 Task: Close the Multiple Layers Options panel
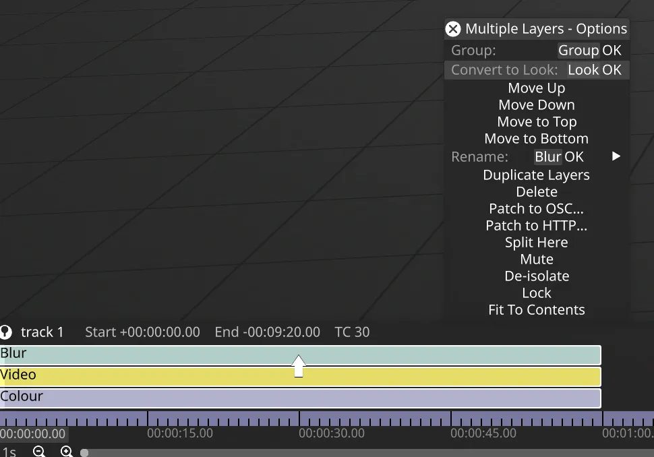pyautogui.click(x=453, y=29)
